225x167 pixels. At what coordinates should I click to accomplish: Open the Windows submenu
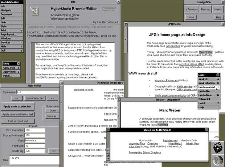(x=12, y=38)
